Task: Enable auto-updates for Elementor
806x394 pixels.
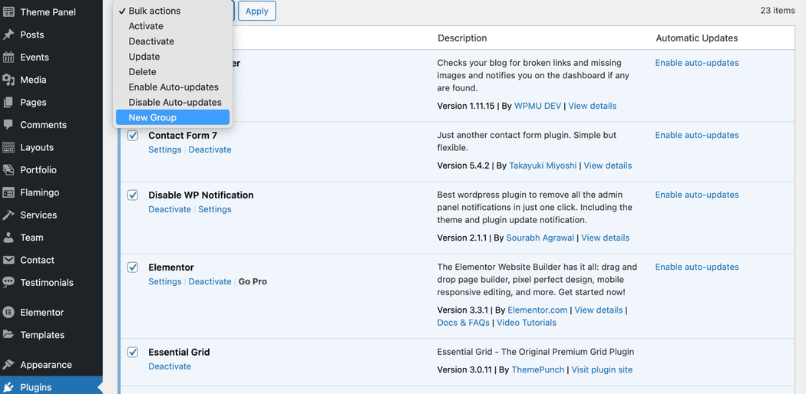Action: [696, 268]
